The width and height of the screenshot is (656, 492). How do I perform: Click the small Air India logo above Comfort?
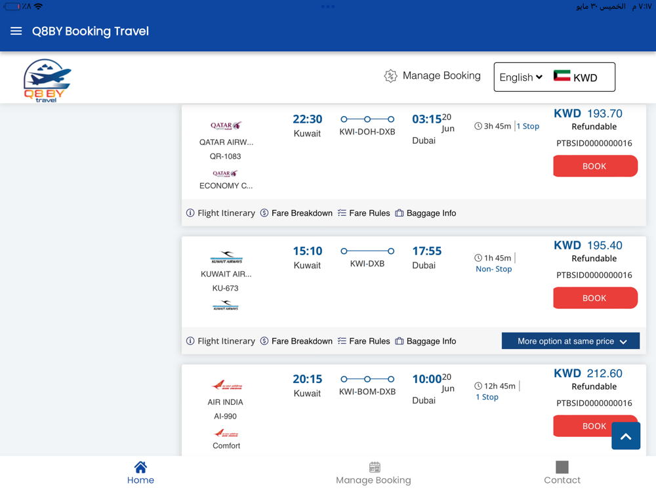coord(226,433)
